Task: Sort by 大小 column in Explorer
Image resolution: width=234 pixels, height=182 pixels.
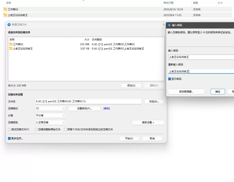Action: tap(220, 3)
